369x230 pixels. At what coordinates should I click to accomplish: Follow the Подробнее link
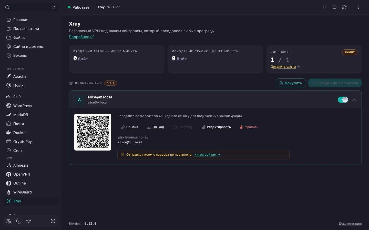click(x=81, y=37)
